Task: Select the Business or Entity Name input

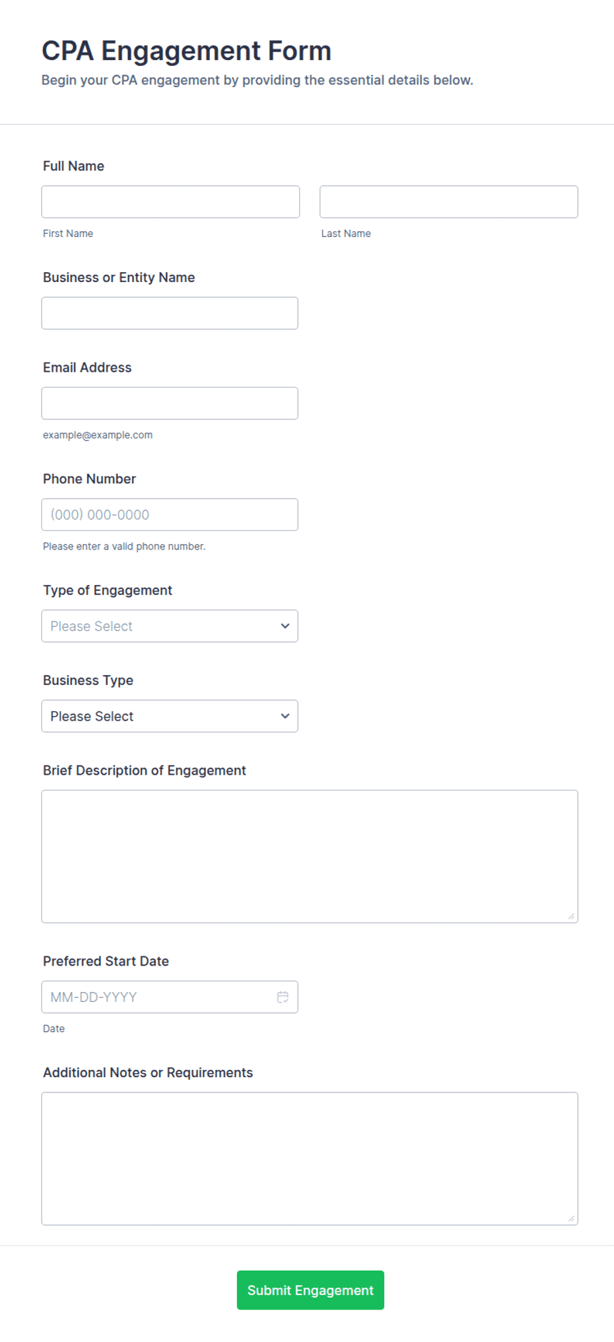Action: (x=170, y=313)
